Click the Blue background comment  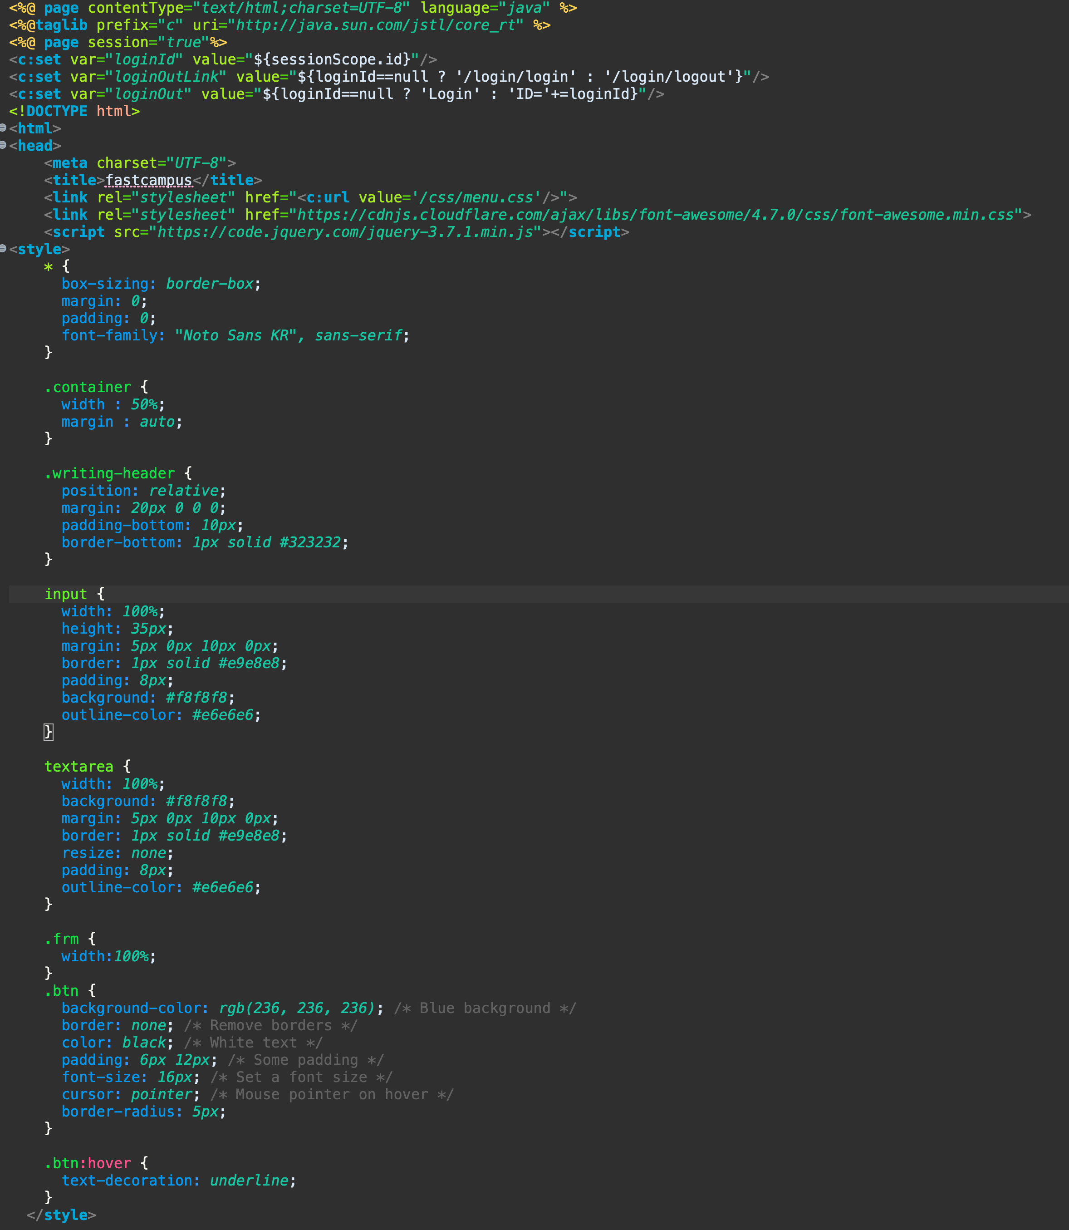(485, 1008)
